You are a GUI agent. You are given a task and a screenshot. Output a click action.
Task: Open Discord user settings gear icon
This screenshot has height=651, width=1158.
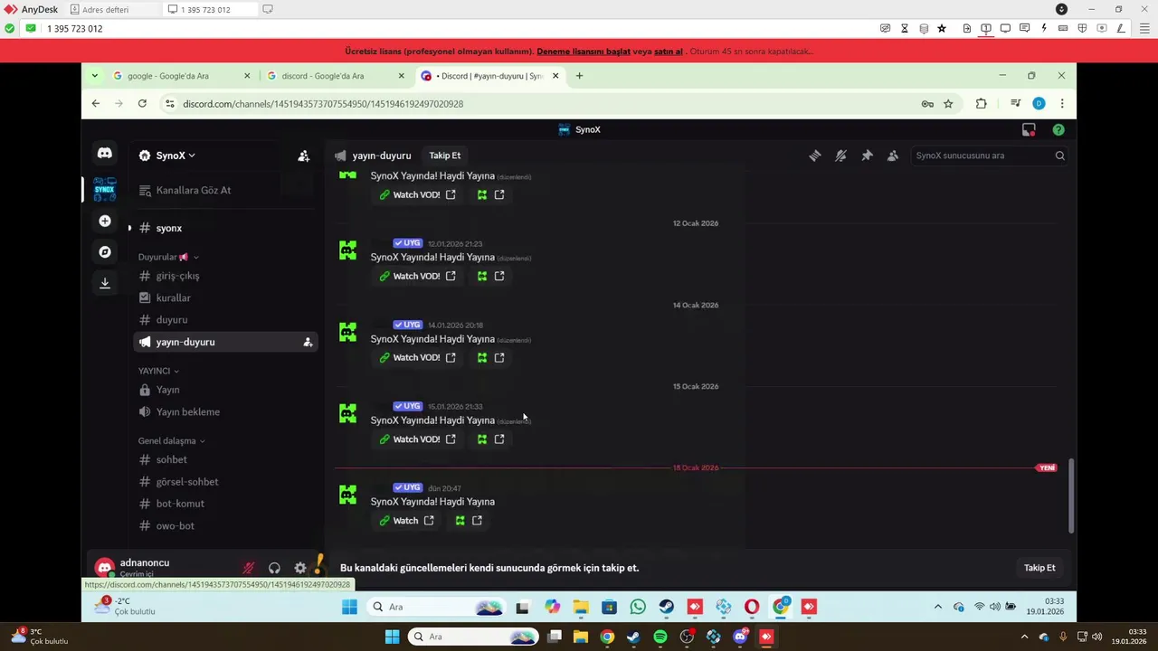300,568
